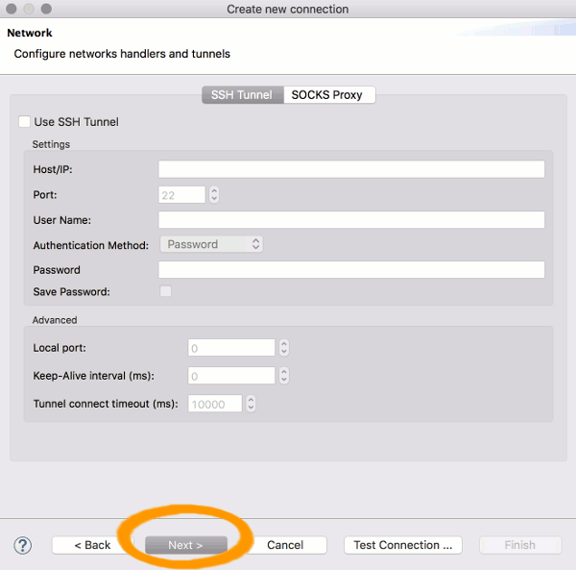Image resolution: width=576 pixels, height=570 pixels.
Task: Click the Authentication Method label
Action: pyautogui.click(x=91, y=245)
